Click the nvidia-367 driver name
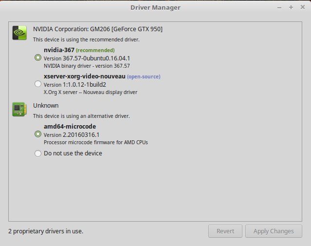The height and width of the screenshot is (246, 311). (59, 50)
